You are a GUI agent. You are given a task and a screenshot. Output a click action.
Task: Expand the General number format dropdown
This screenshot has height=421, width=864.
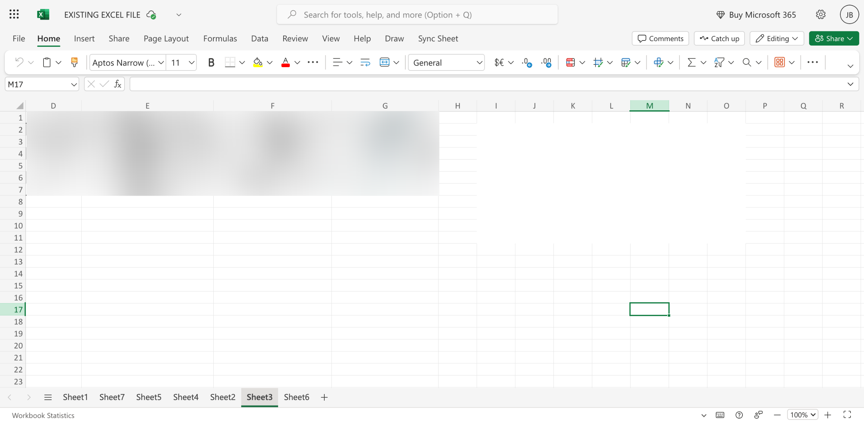coord(479,62)
